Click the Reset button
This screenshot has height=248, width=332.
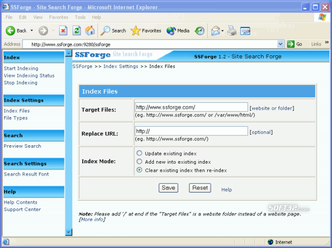tap(200, 188)
